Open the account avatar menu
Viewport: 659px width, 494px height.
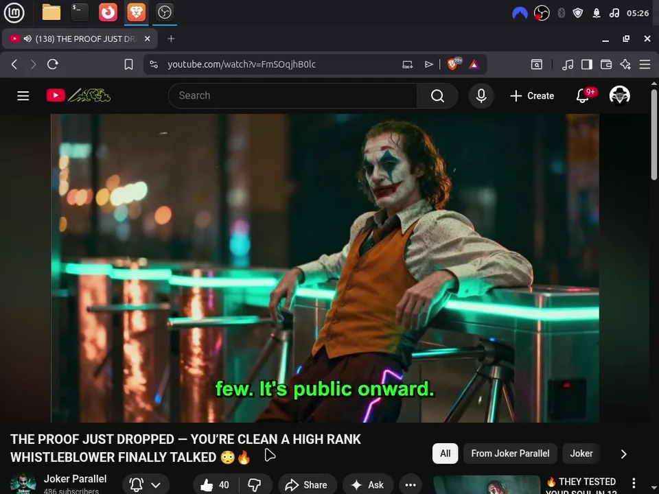pyautogui.click(x=619, y=95)
